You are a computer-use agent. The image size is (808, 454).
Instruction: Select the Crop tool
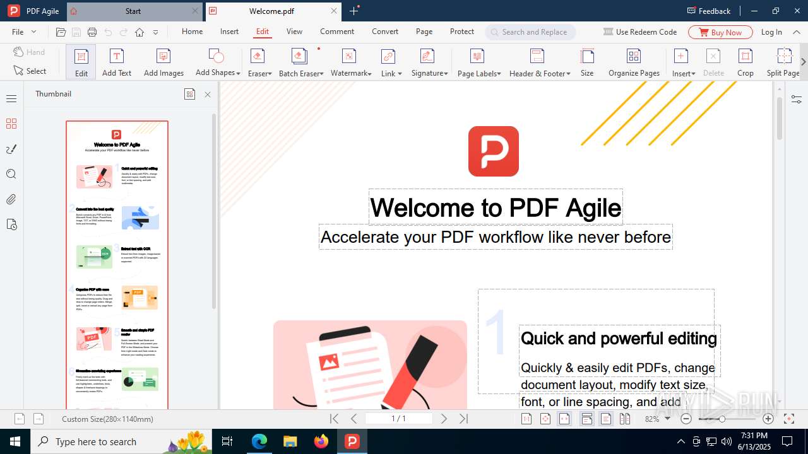click(x=746, y=62)
